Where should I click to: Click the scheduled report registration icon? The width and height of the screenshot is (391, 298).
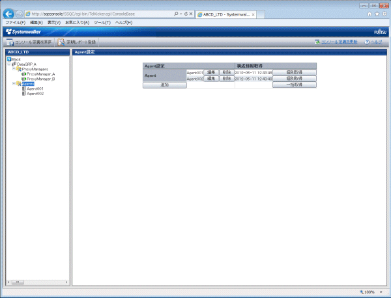pyautogui.click(x=61, y=42)
